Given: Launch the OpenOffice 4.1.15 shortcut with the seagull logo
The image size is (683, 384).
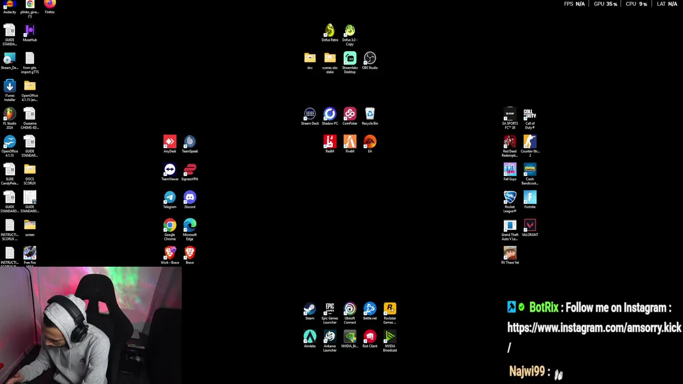Looking at the screenshot, I should (x=10, y=146).
